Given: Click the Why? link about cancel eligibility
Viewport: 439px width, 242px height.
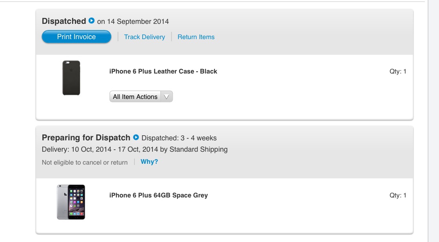Looking at the screenshot, I should (x=149, y=161).
